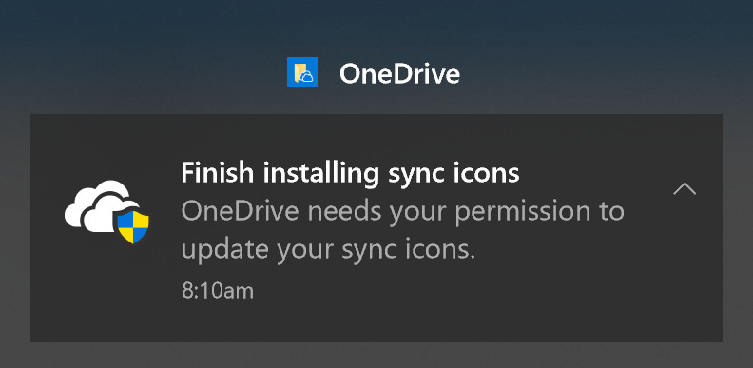
Task: Click the word Finish in the bold title
Action: point(219,172)
